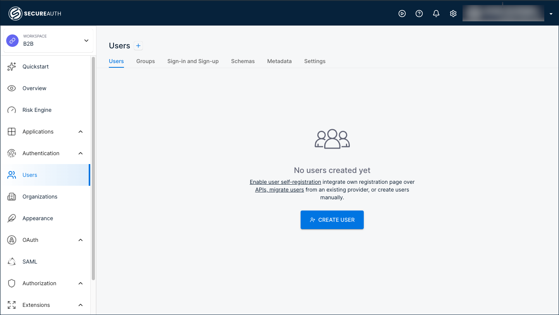Click the OAuth circle icon
Viewport: 559px width, 315px height.
click(12, 240)
